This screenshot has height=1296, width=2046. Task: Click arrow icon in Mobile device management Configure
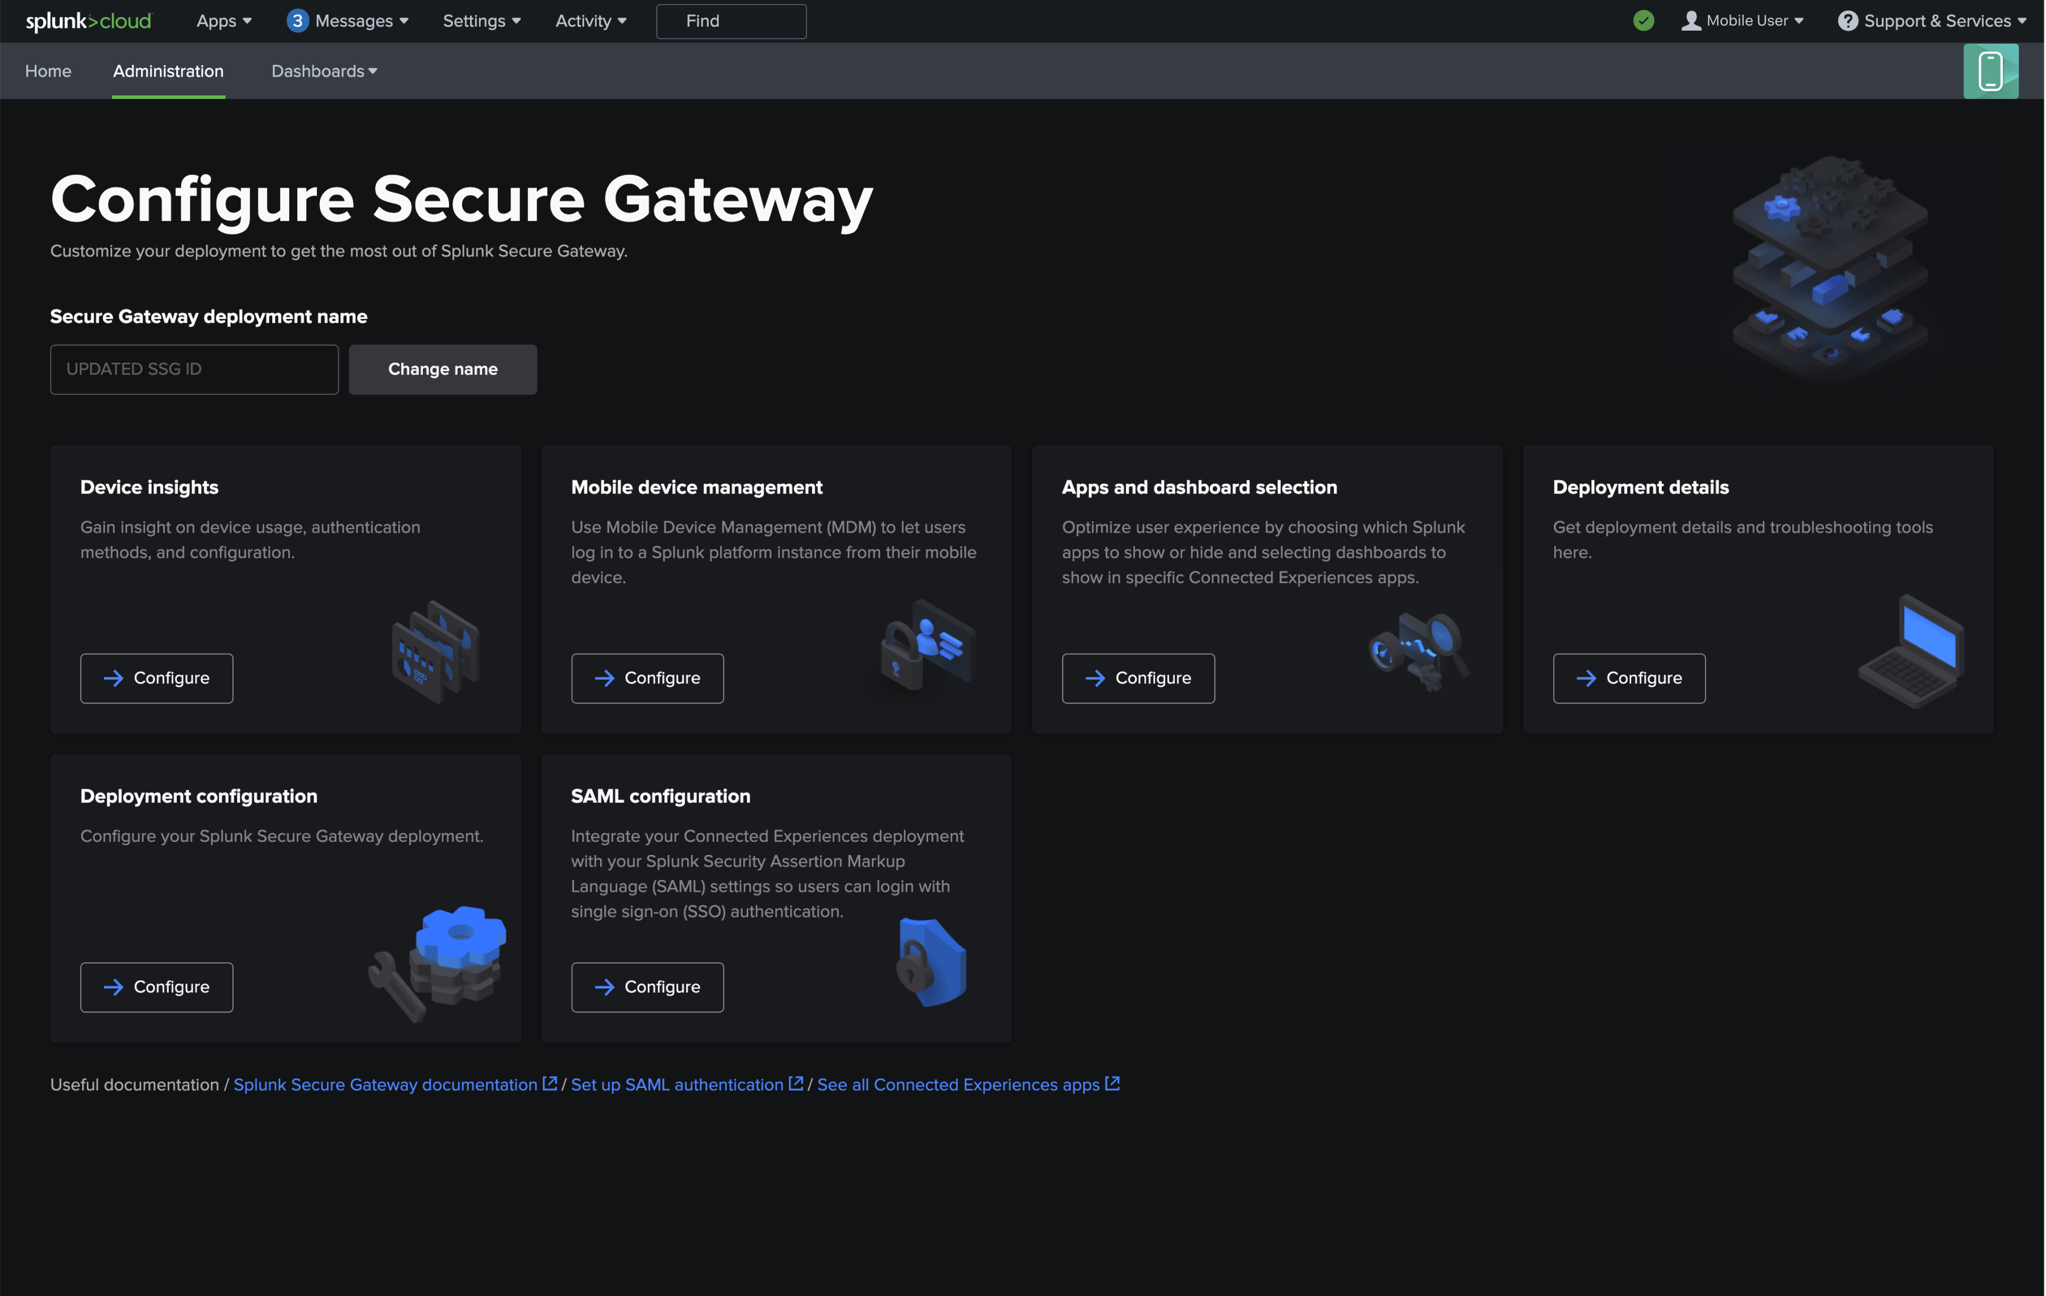click(604, 678)
